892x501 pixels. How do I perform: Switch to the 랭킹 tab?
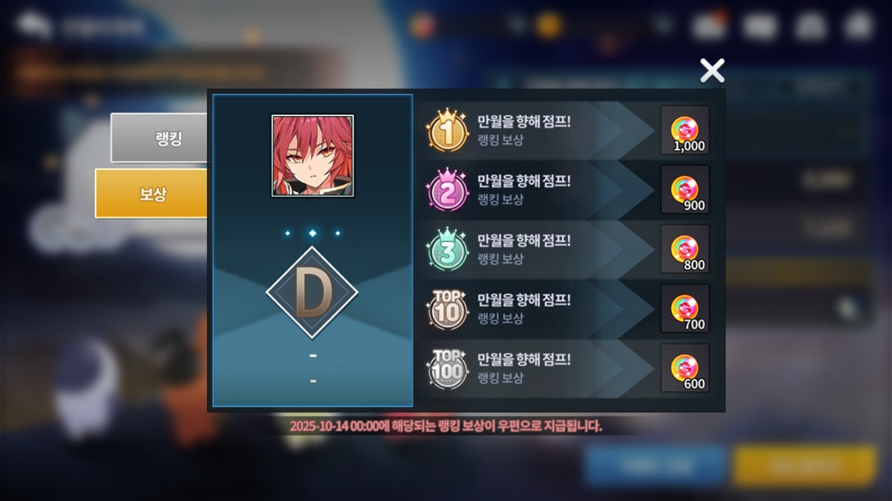pos(160,138)
